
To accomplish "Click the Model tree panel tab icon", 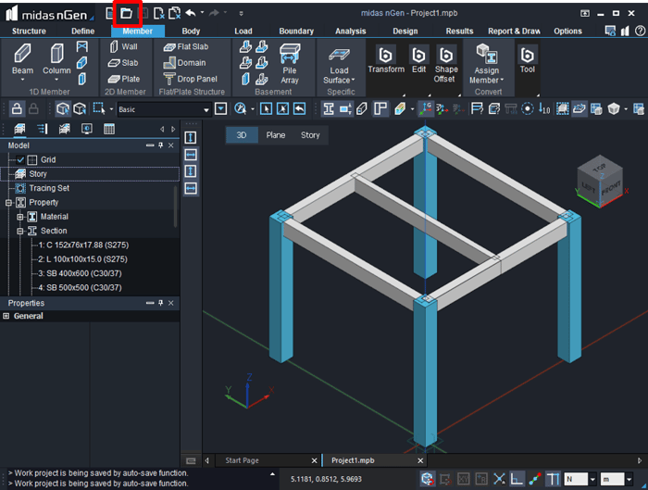I will point(19,129).
